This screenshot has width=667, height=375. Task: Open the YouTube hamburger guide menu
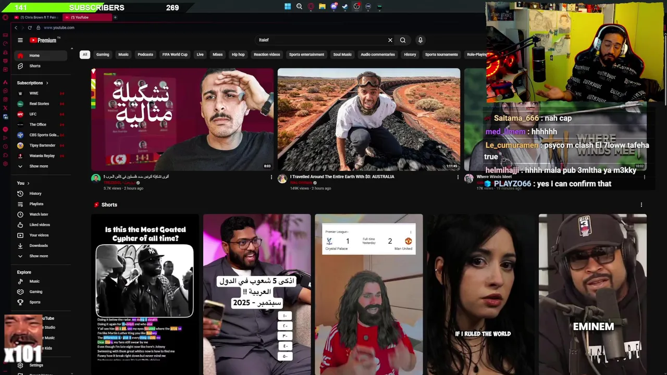(20, 40)
